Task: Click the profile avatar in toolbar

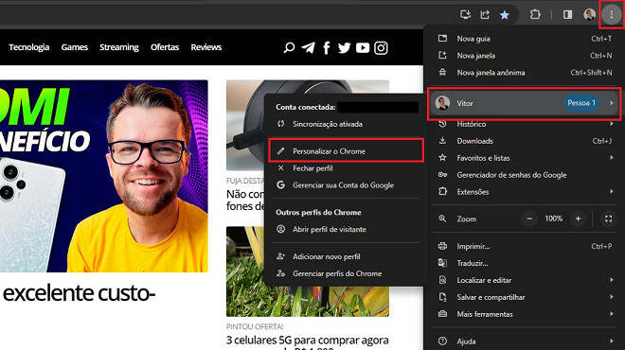Action: [x=590, y=15]
